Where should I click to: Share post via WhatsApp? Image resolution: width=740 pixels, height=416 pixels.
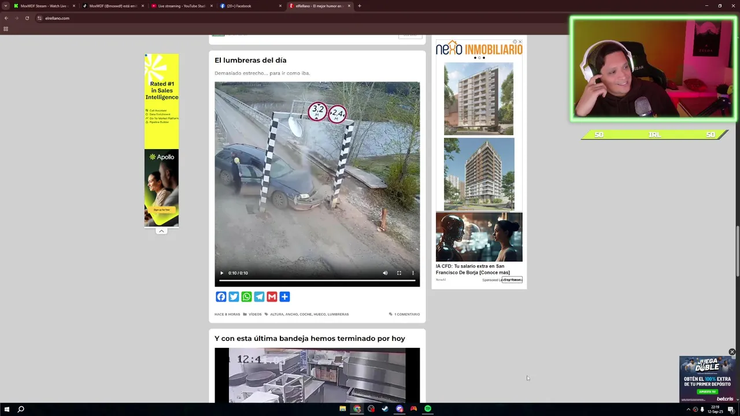pyautogui.click(x=246, y=297)
